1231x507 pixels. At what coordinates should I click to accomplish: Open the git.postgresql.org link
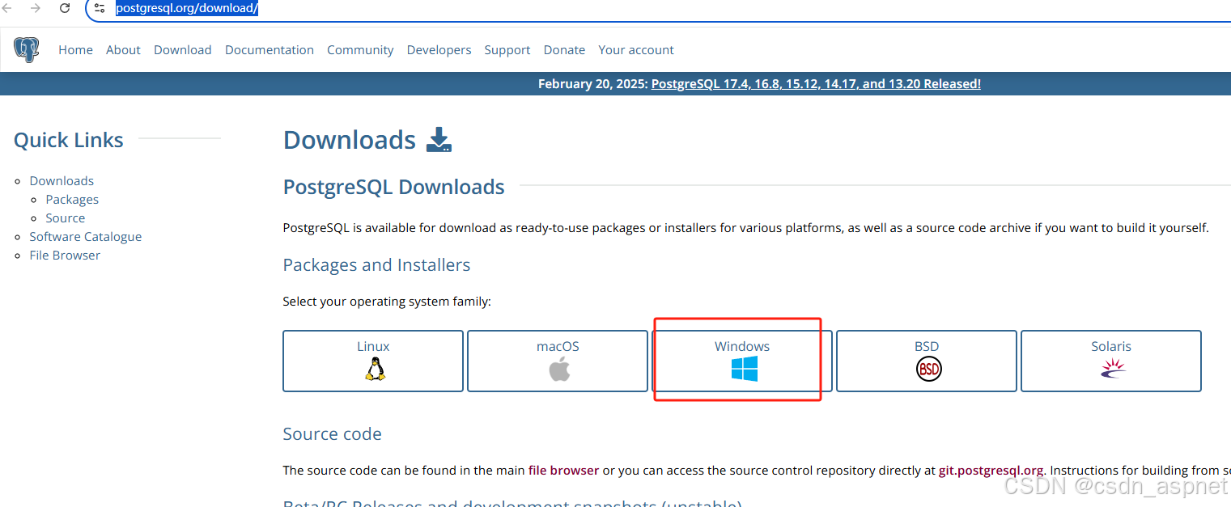pos(991,471)
